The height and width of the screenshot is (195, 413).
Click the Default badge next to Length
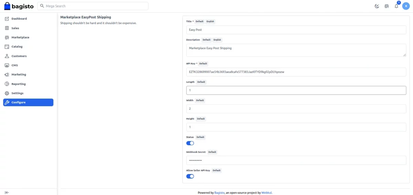point(201,82)
